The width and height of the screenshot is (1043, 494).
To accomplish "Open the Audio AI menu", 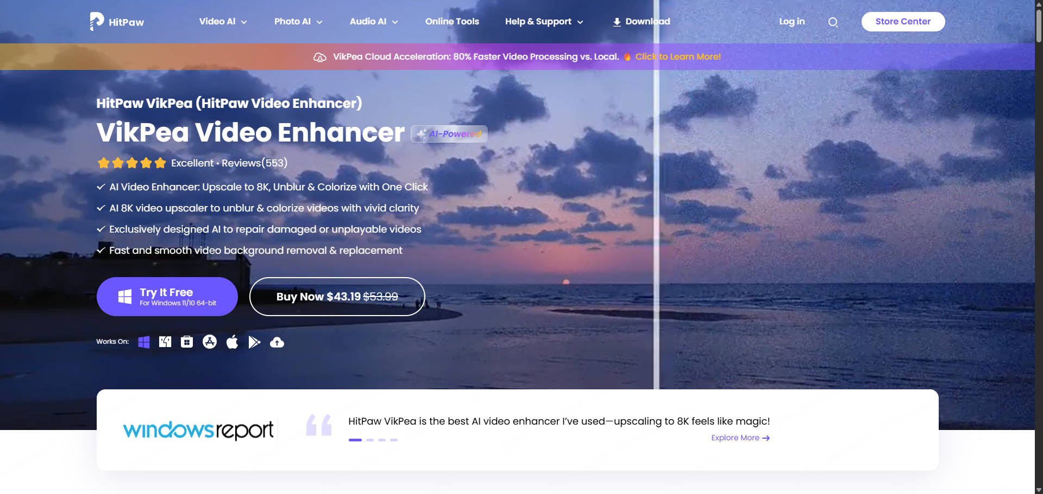I will coord(368,22).
